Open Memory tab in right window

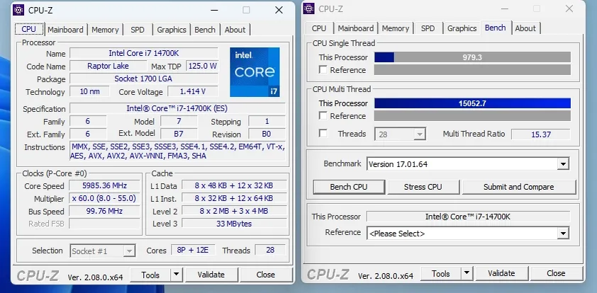pos(396,28)
